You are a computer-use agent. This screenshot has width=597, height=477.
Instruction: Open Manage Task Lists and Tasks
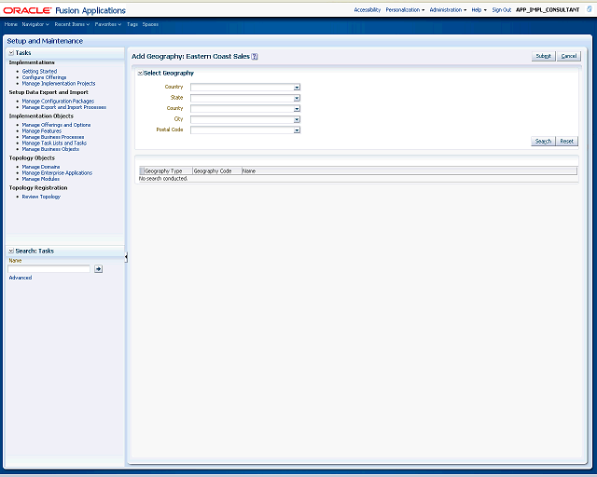tap(54, 143)
